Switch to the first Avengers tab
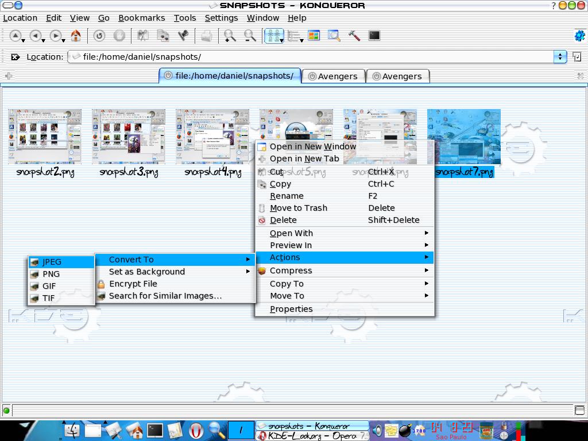Viewport: 588px width, 441px height. (334, 76)
